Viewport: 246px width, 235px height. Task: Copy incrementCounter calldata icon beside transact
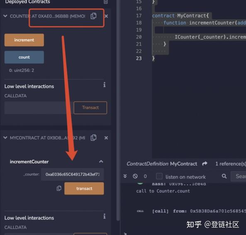coord(59,188)
